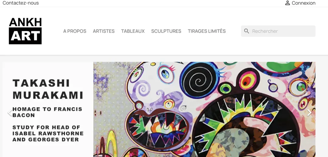
Task: Click the Homage to Francis Bacon caption
Action: 47,112
